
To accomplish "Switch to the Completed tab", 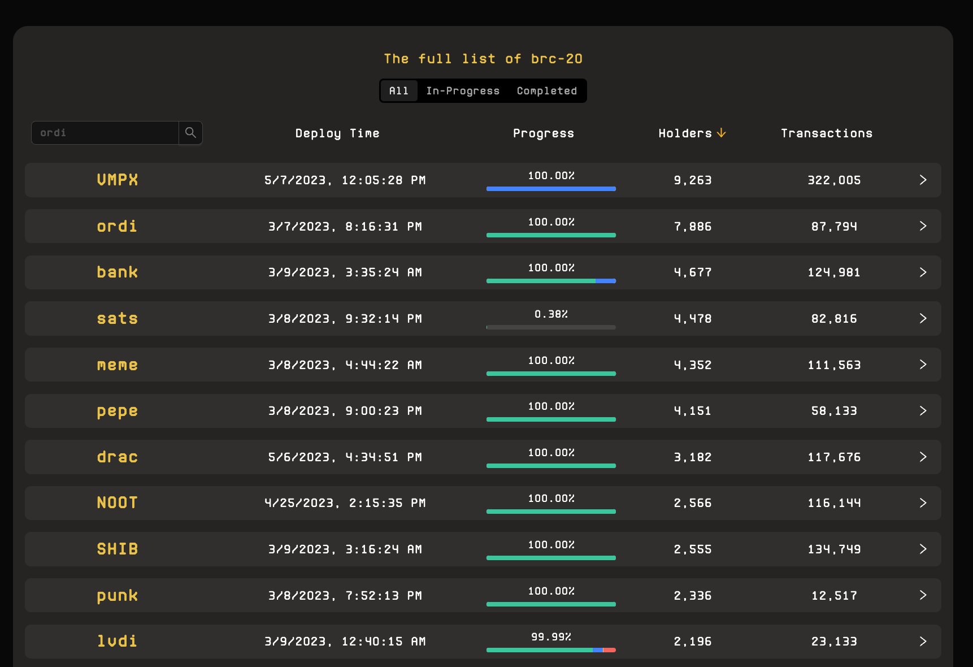I will [x=547, y=91].
